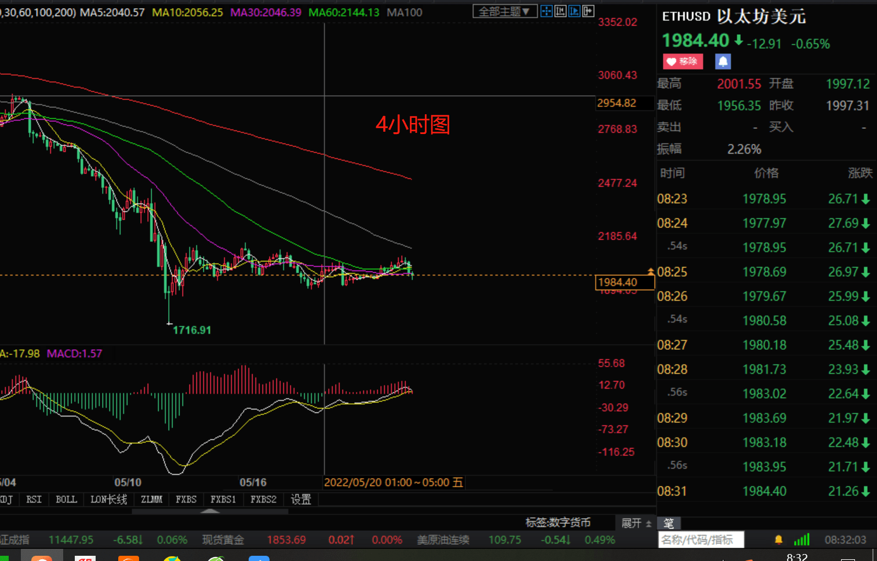Open the RSI indicator tab
Screen dimensions: 877x561
tap(34, 500)
